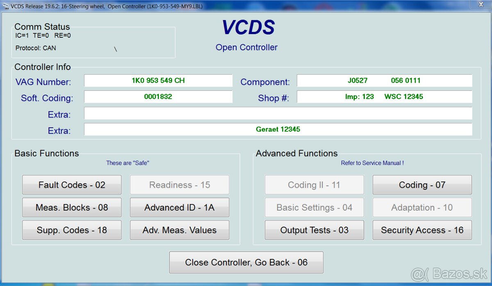Click the 'Shop #:' label

tap(273, 98)
